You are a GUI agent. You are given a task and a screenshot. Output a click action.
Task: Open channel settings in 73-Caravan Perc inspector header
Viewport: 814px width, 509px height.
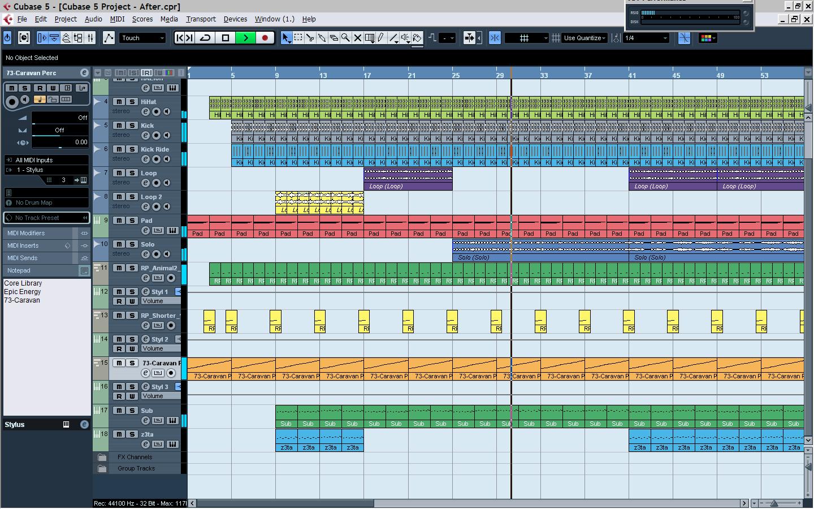tap(84, 73)
